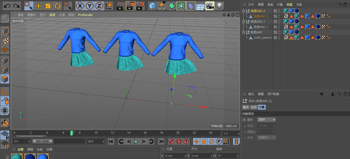Click the green Play forward button
The width and height of the screenshot is (350, 159).
coord(136,141)
